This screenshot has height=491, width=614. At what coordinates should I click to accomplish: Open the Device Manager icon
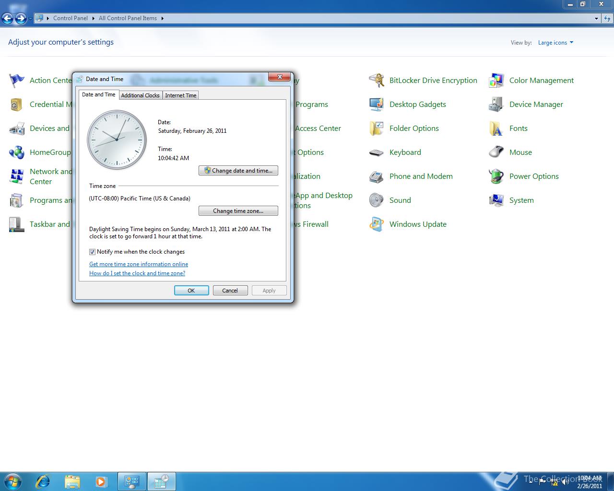(x=496, y=105)
